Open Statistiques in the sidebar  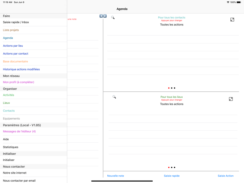pos(33,147)
